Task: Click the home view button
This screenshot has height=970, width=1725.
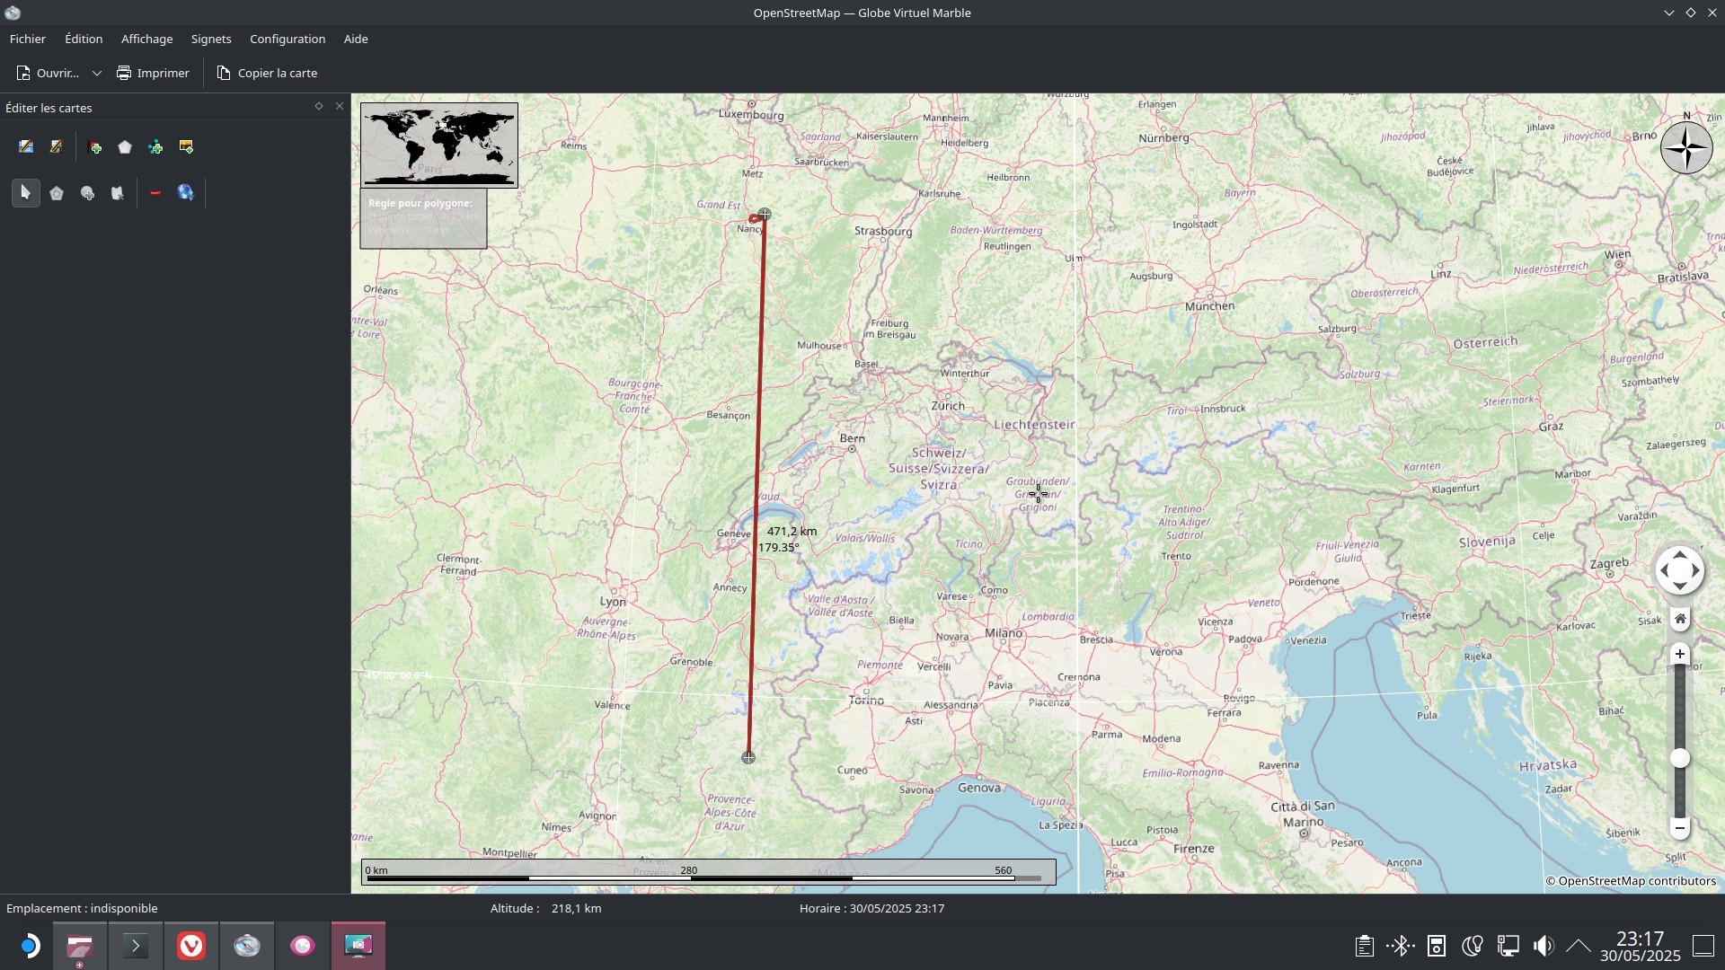Action: pos(1680,618)
